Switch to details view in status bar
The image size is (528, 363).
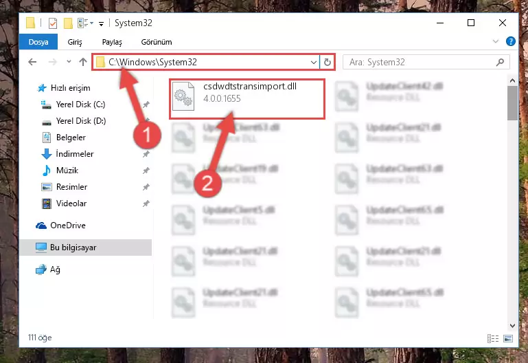pos(493,338)
